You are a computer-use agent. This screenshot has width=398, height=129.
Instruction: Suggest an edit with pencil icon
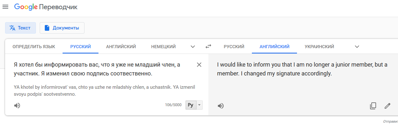point(387,106)
